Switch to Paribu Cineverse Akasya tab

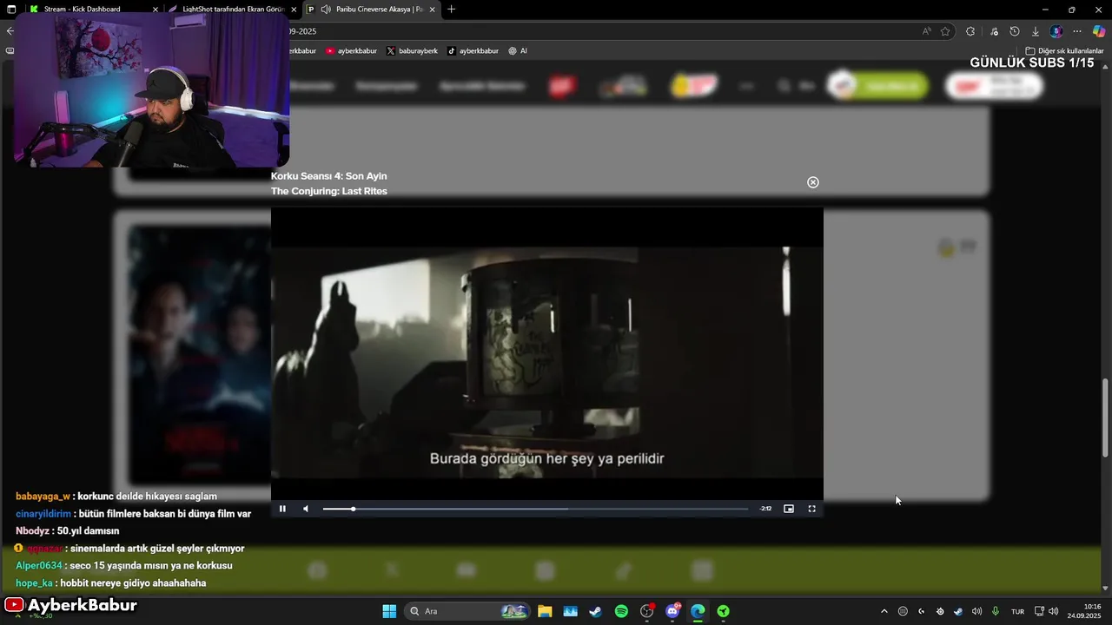click(x=372, y=9)
